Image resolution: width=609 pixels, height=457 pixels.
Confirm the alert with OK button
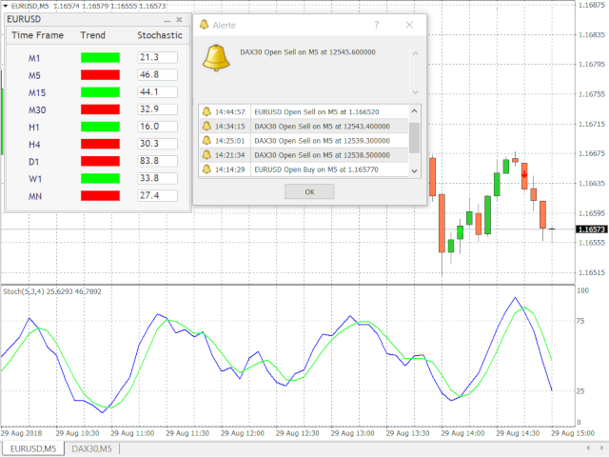pyautogui.click(x=309, y=191)
